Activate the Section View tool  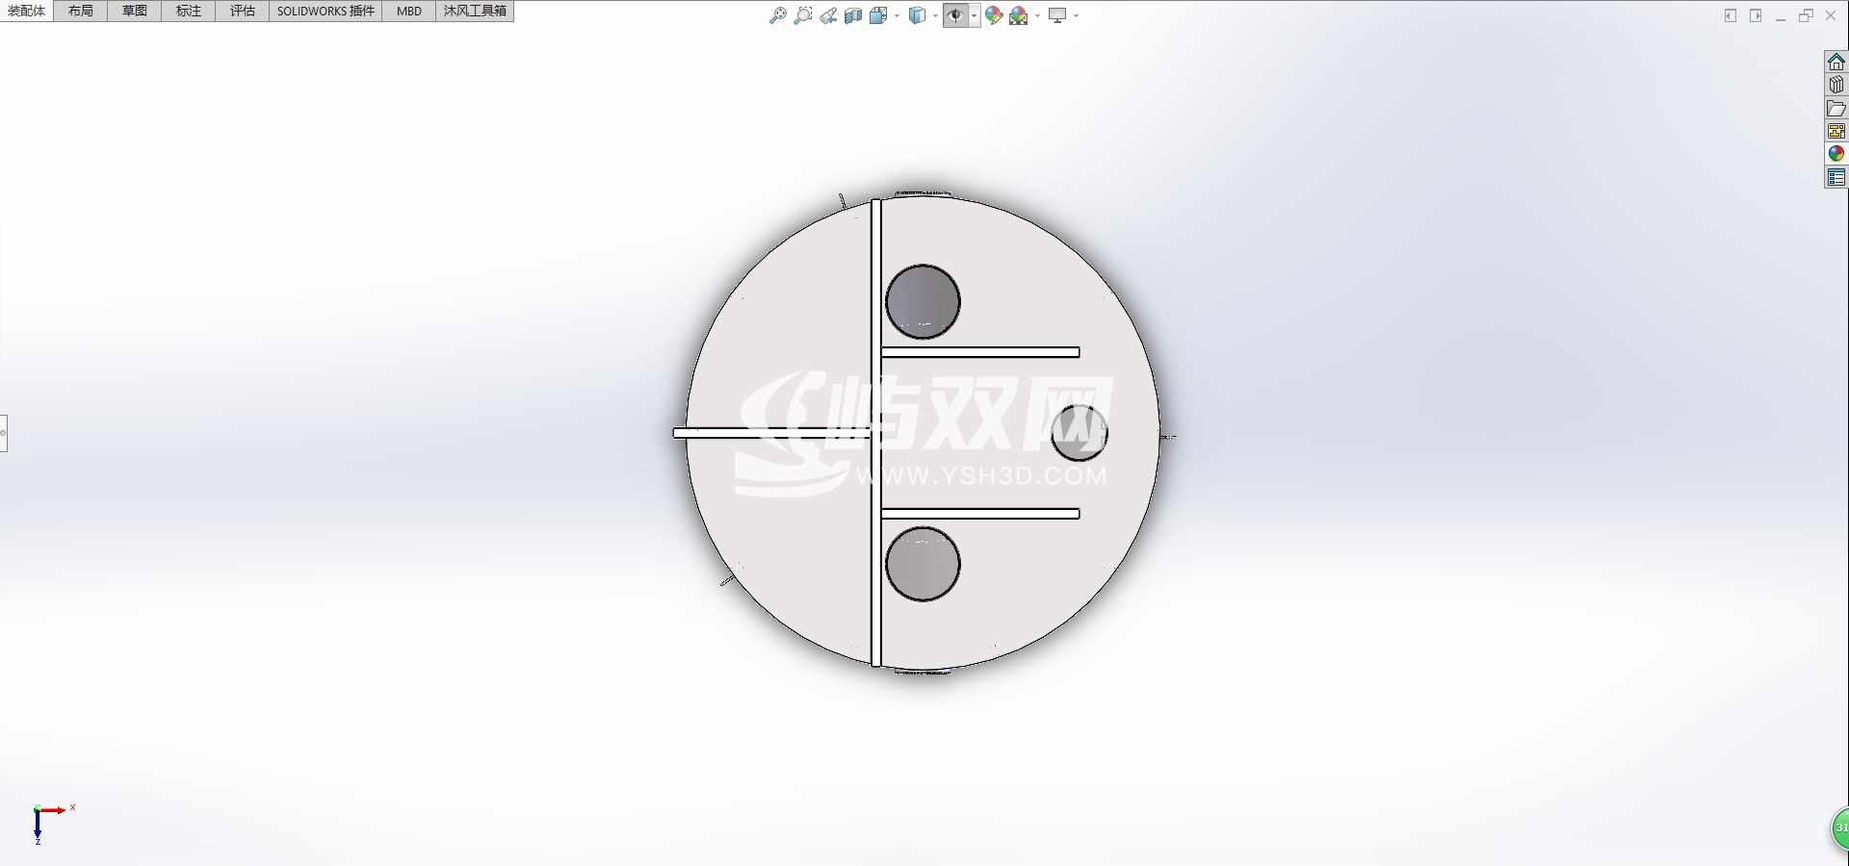[x=853, y=15]
